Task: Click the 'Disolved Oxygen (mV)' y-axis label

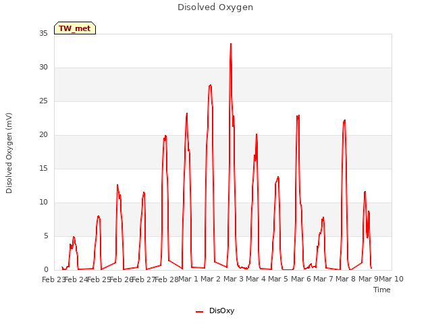Action: (9, 153)
